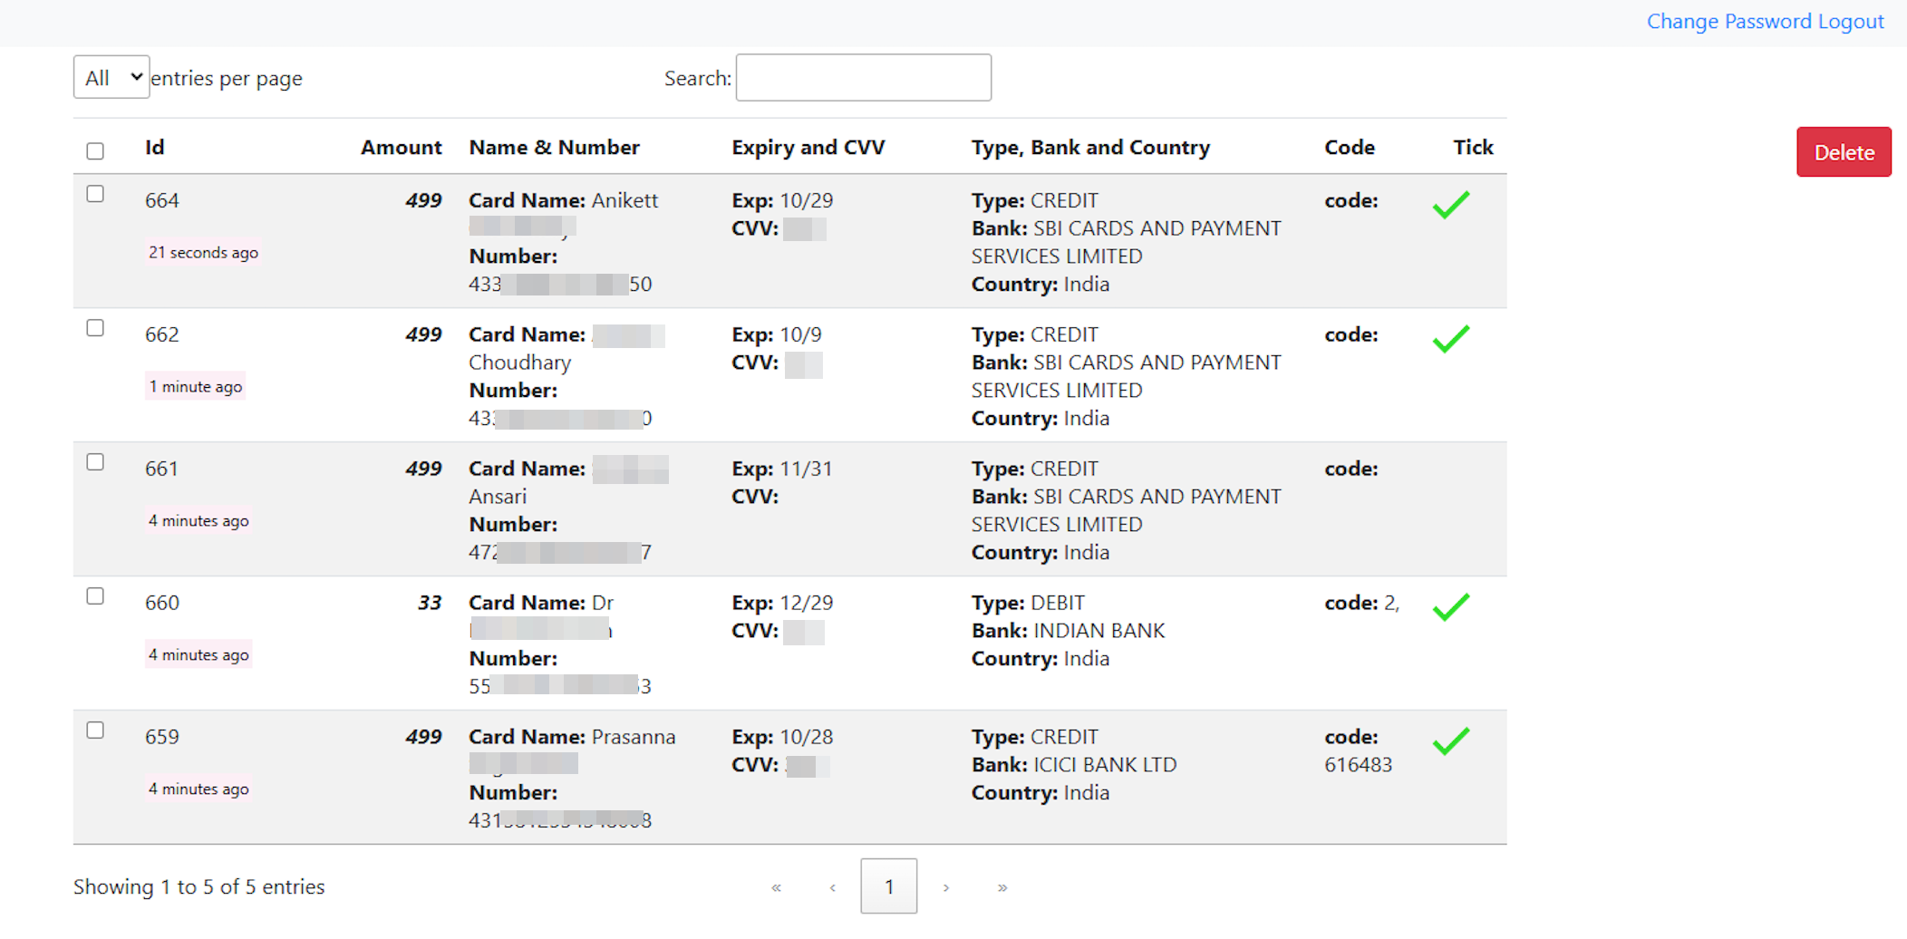Click the green tick in row 660

pyautogui.click(x=1450, y=607)
